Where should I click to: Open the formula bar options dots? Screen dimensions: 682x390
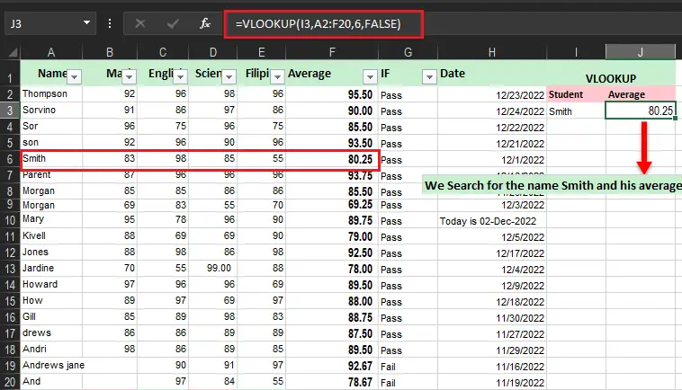tap(110, 23)
